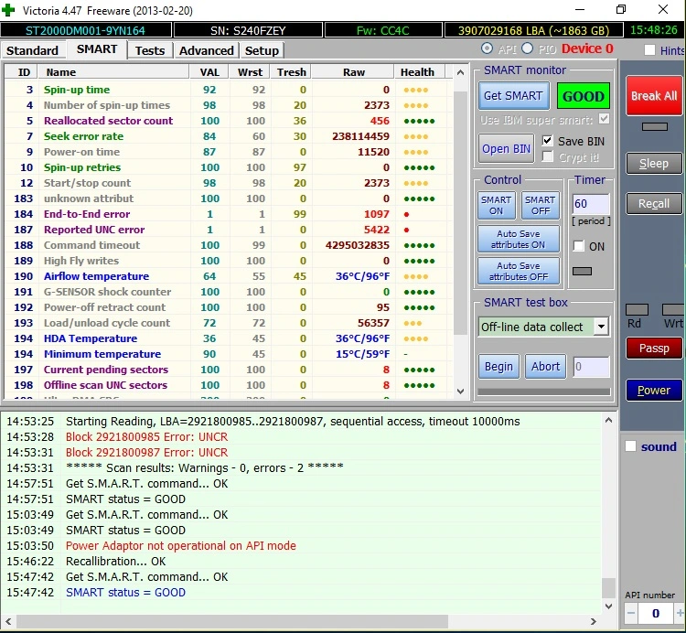The image size is (686, 633).
Task: Decrease API number with minus button
Action: tap(630, 613)
